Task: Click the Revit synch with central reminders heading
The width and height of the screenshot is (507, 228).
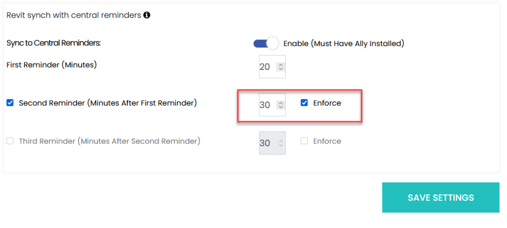Action: pyautogui.click(x=74, y=15)
